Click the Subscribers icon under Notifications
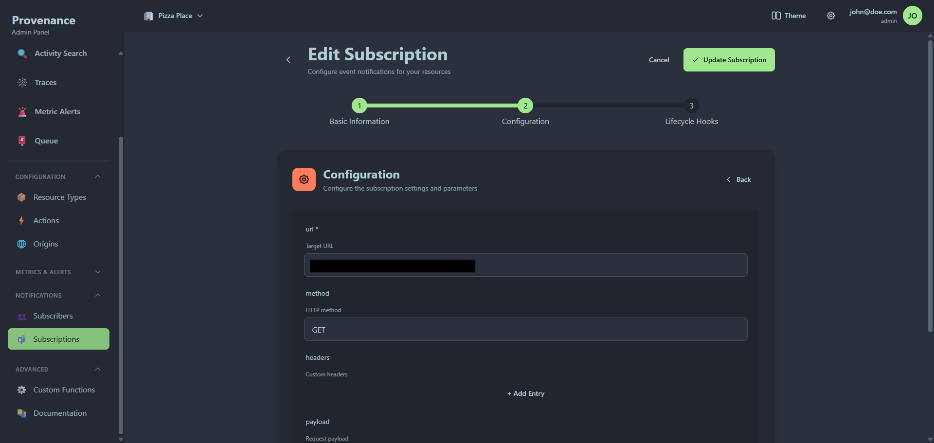 click(22, 316)
